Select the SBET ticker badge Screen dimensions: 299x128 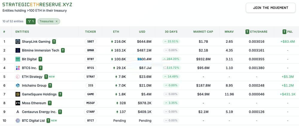(x=91, y=41)
